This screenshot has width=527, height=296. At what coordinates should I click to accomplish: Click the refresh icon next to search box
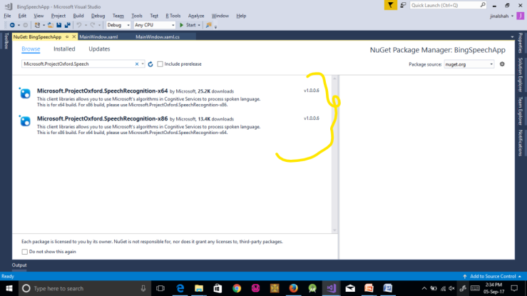pyautogui.click(x=150, y=64)
